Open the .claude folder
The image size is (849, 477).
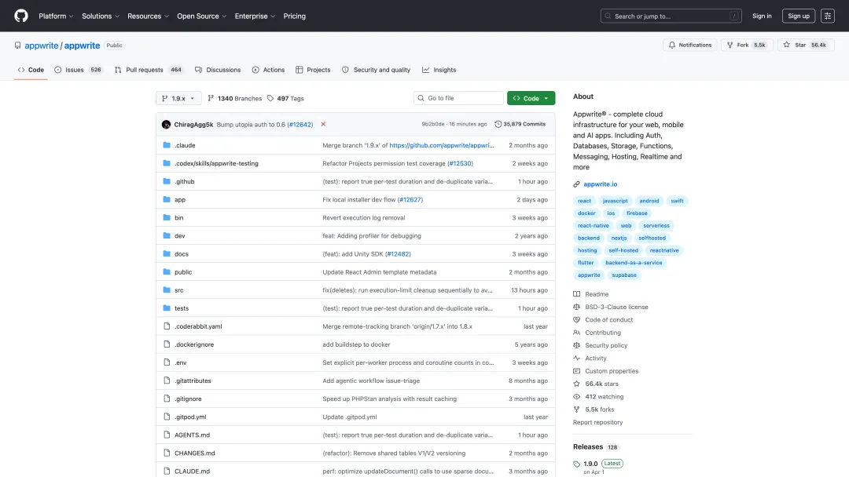pos(186,145)
